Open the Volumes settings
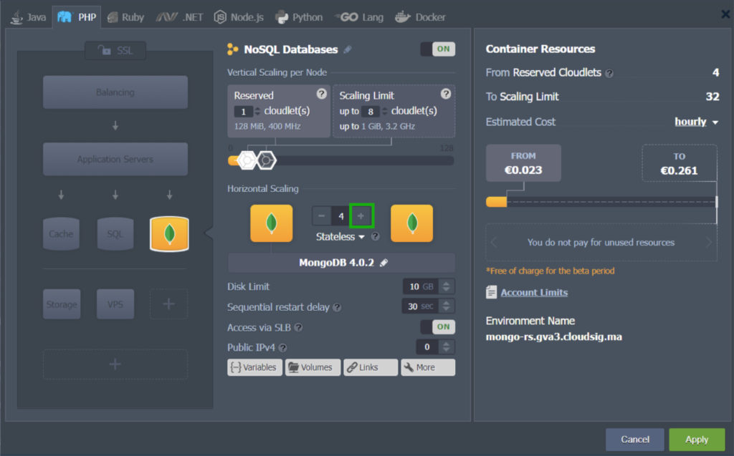The image size is (734, 456). coord(313,368)
